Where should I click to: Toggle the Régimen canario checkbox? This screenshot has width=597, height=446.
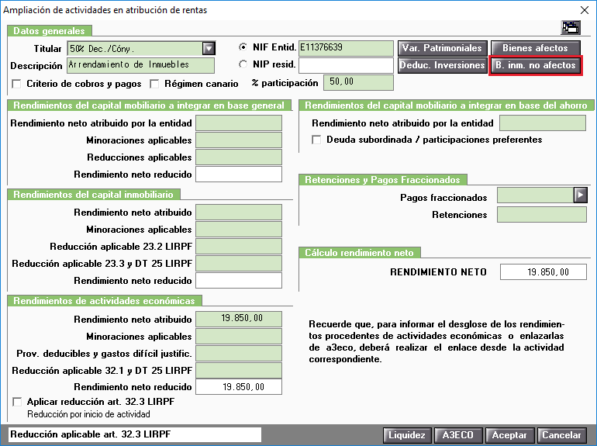[154, 84]
